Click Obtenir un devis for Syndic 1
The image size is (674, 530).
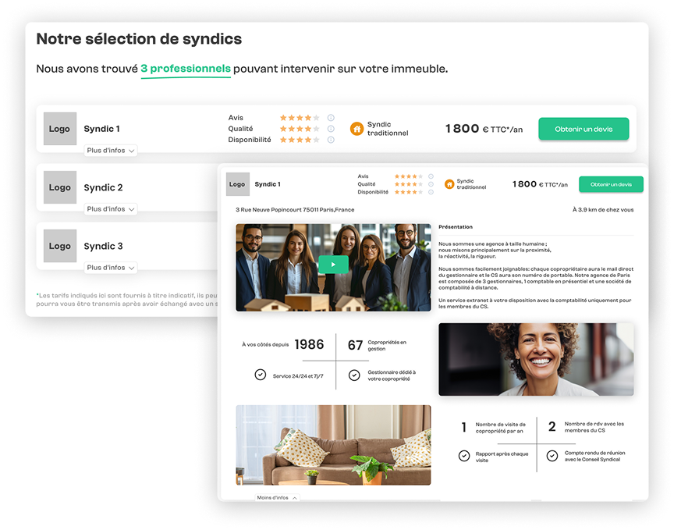[584, 129]
